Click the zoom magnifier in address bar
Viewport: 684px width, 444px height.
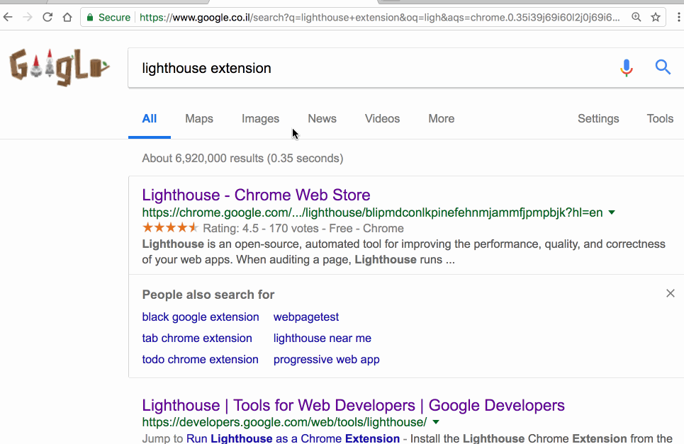(637, 18)
